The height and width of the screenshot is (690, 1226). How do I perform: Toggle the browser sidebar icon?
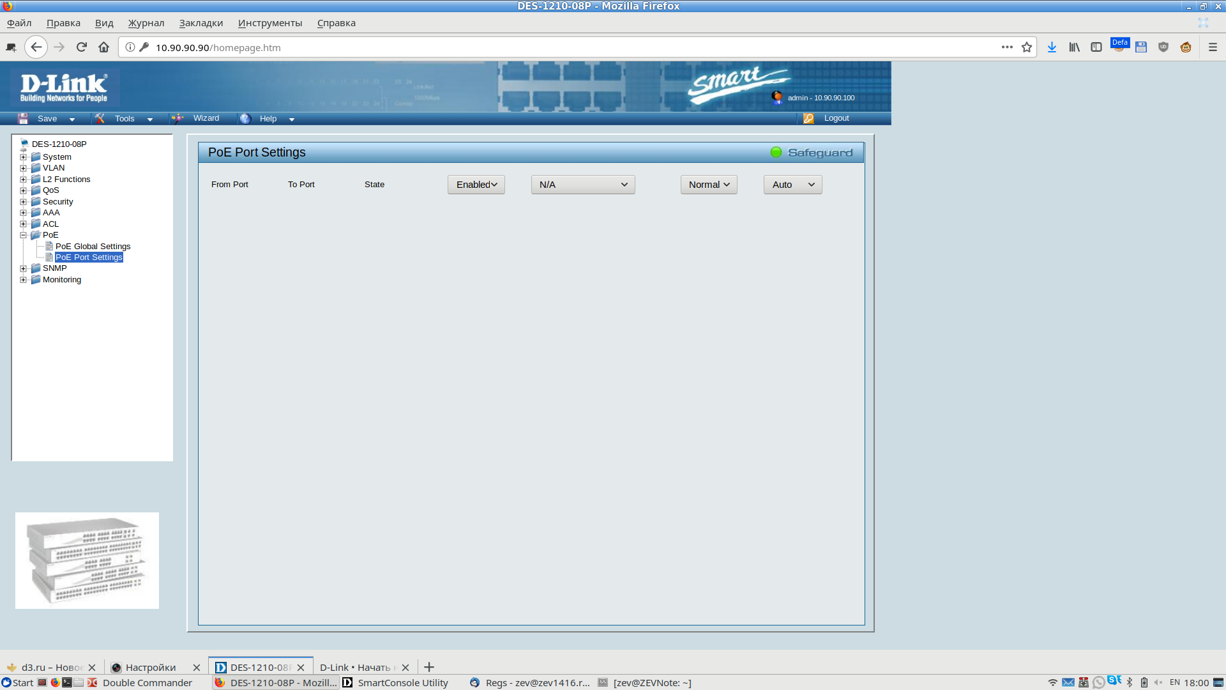coord(1096,47)
